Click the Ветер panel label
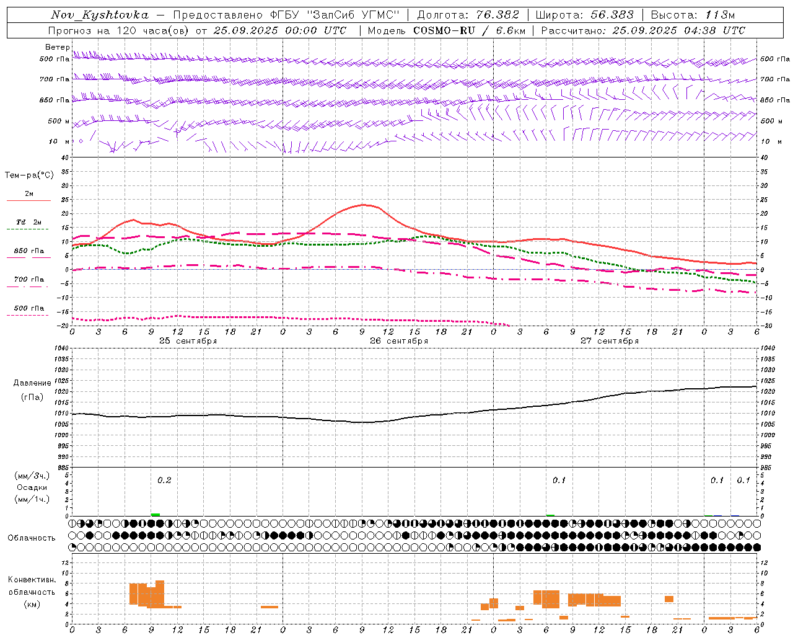Image resolution: width=793 pixels, height=635 pixels. tap(57, 47)
